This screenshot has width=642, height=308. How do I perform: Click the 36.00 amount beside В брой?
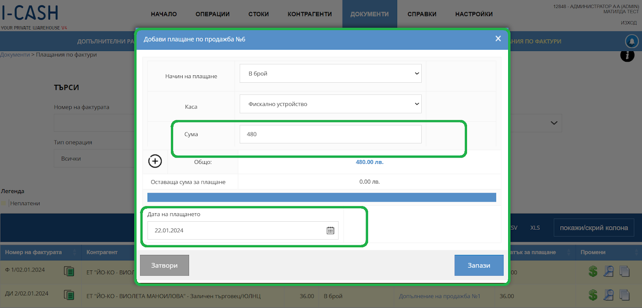307,296
